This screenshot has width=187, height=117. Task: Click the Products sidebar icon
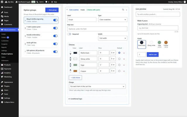point(2,65)
